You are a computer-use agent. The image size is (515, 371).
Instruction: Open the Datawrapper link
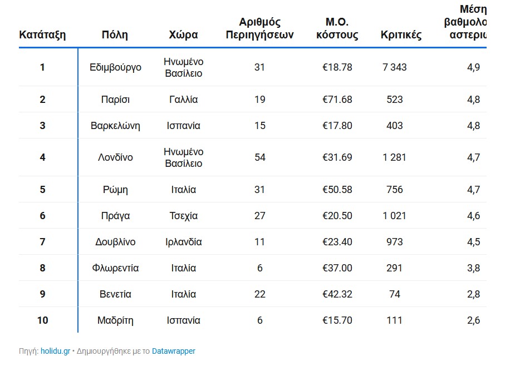tap(173, 352)
